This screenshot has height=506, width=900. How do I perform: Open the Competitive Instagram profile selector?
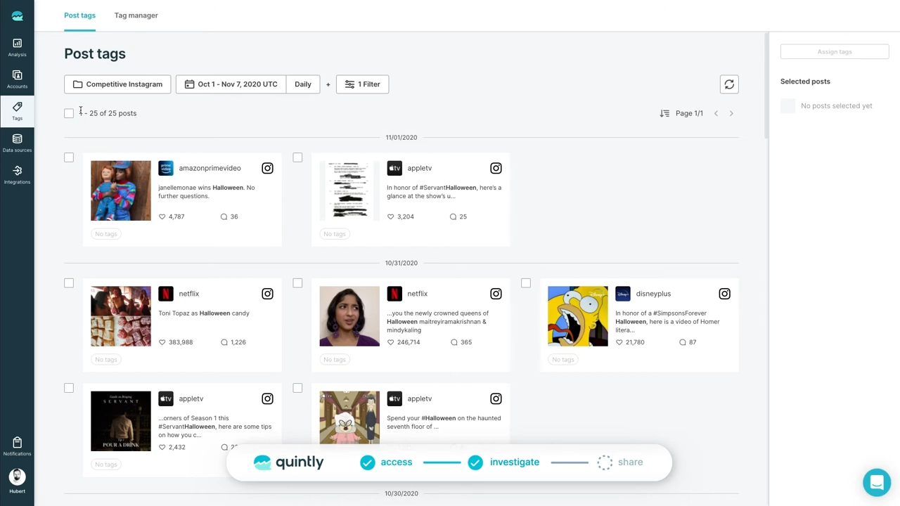click(x=117, y=84)
